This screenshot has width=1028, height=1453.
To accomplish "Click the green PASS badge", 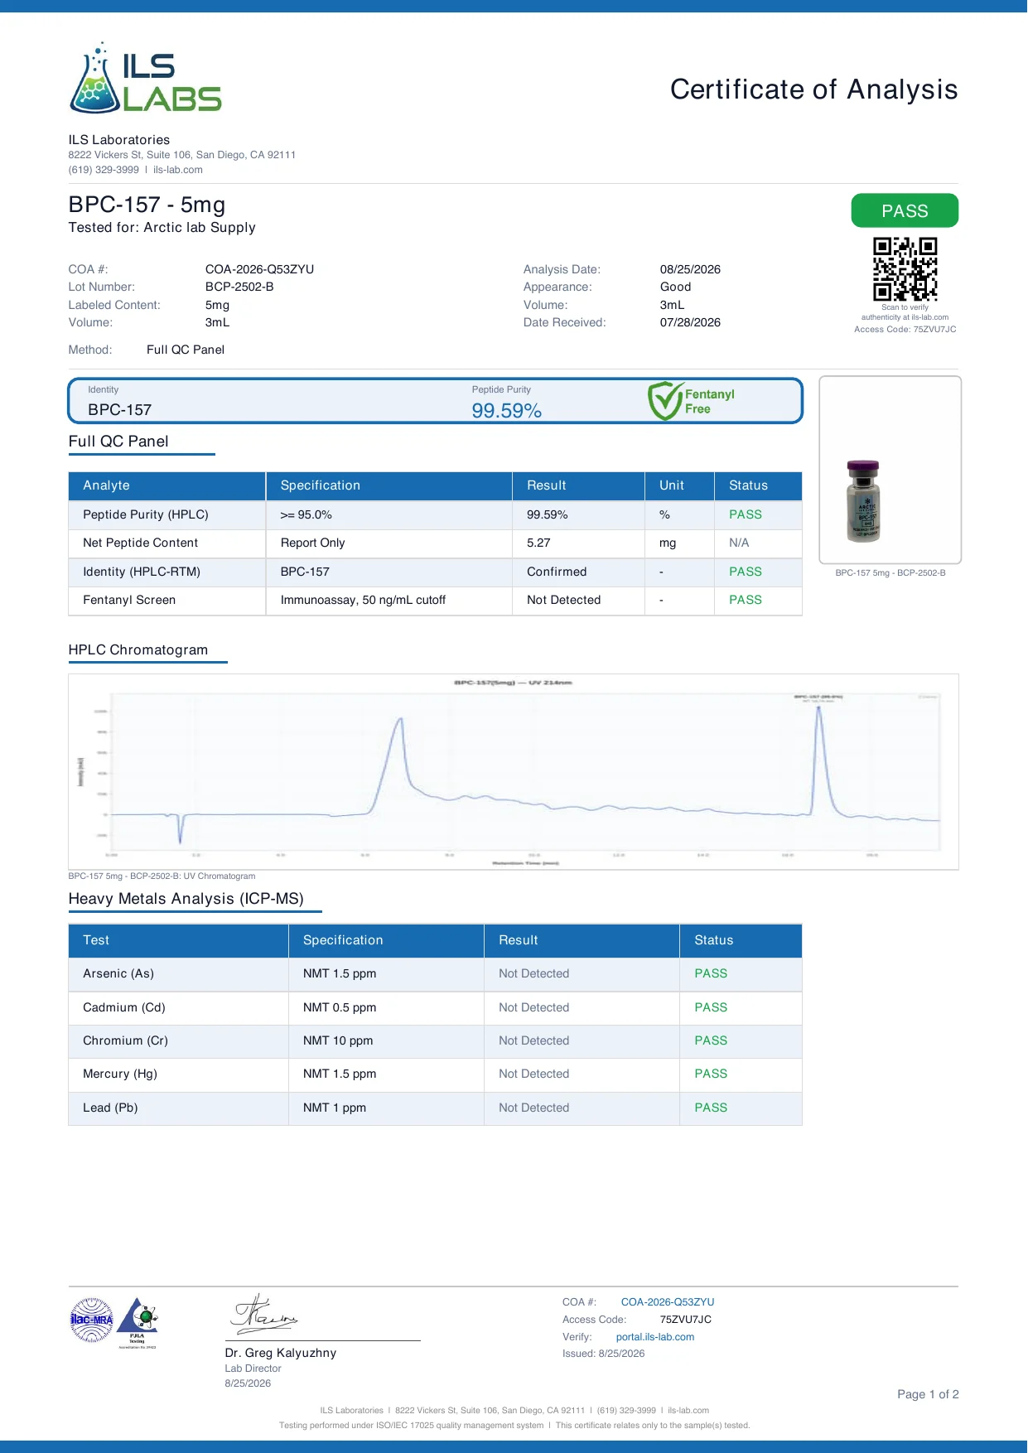I will pos(905,210).
